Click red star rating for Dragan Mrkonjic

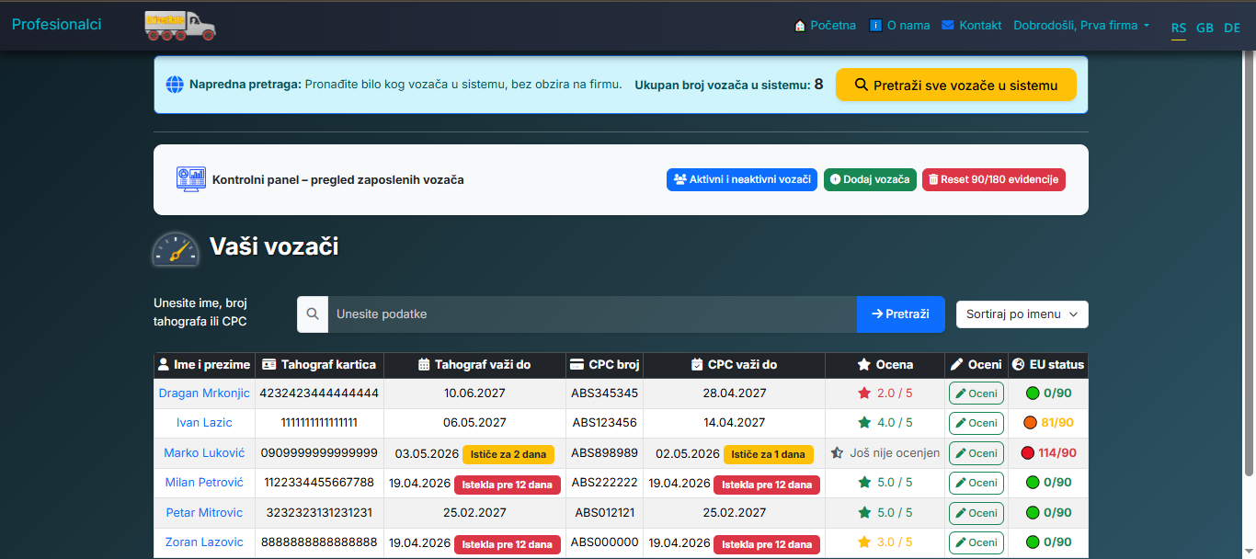pyautogui.click(x=864, y=394)
